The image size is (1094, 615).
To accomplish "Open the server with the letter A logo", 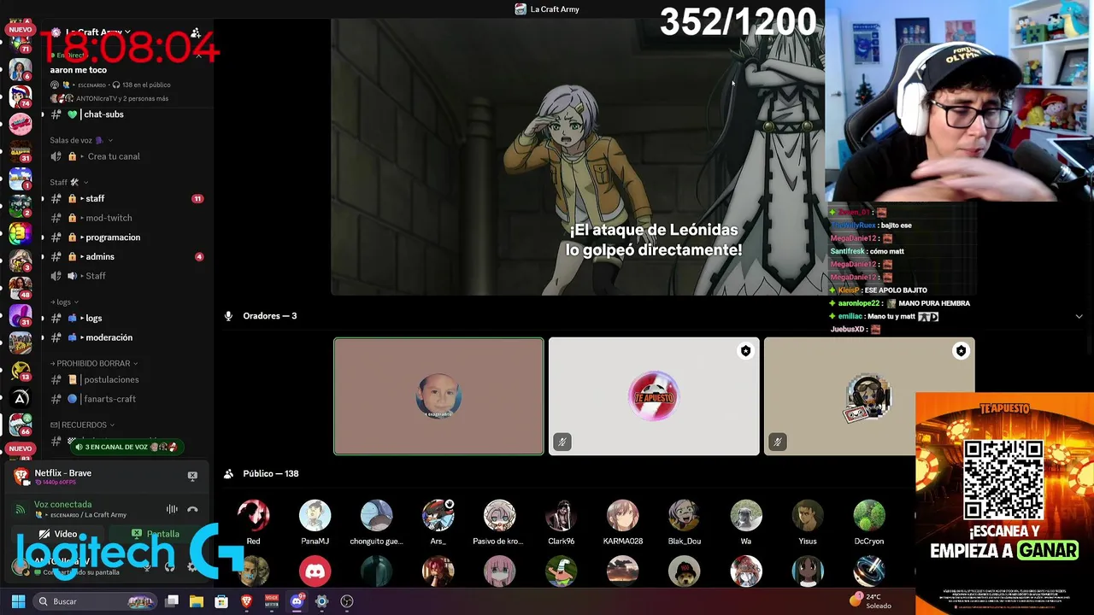I will tap(21, 398).
